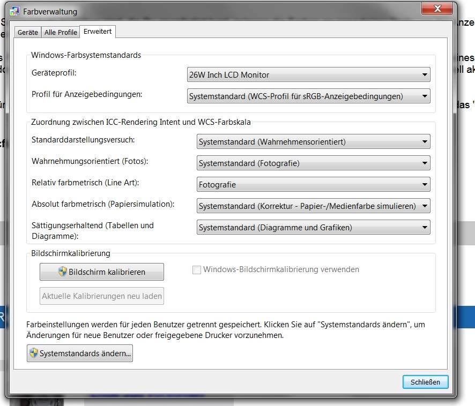
Task: Open Wahrnehmungsorientiert (Fotos) dropdown
Action: pos(313,163)
